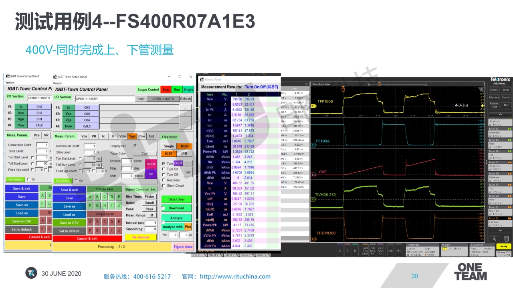Expand measurement list with down chevron
The width and height of the screenshot is (513, 288).
point(500,230)
